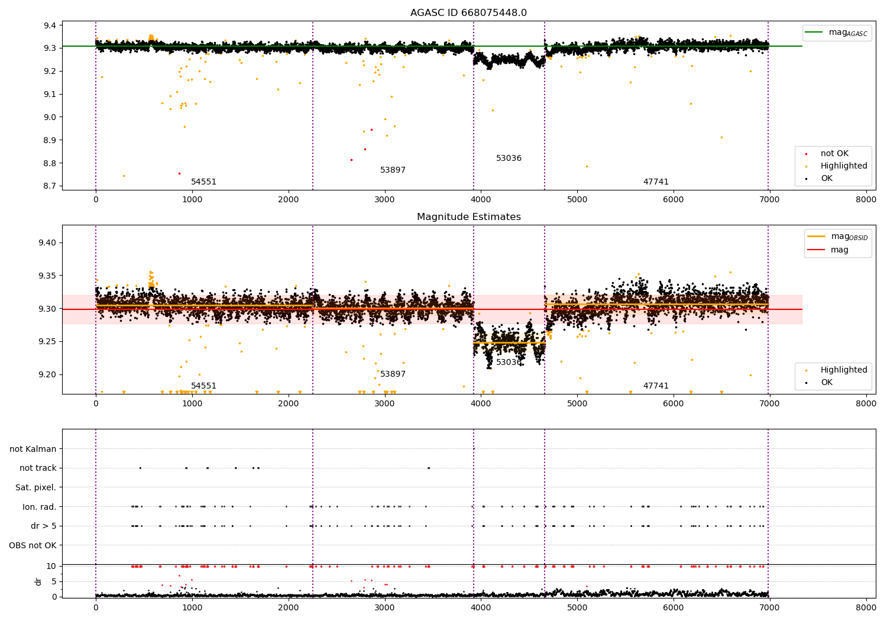Click the 9.20 y-axis tick in middle plot

coord(47,375)
